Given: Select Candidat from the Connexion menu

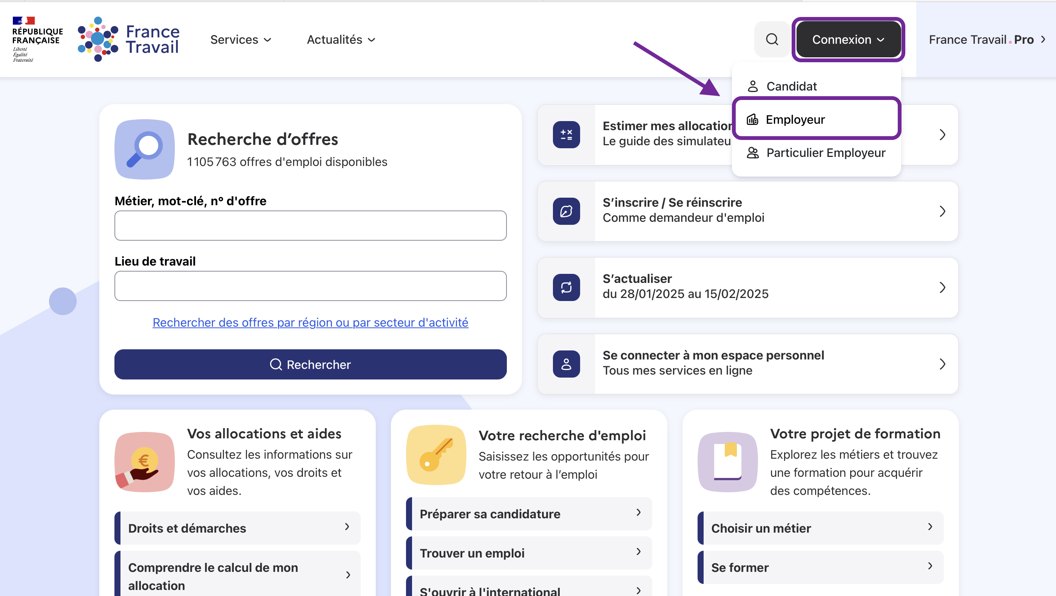Looking at the screenshot, I should [x=791, y=86].
